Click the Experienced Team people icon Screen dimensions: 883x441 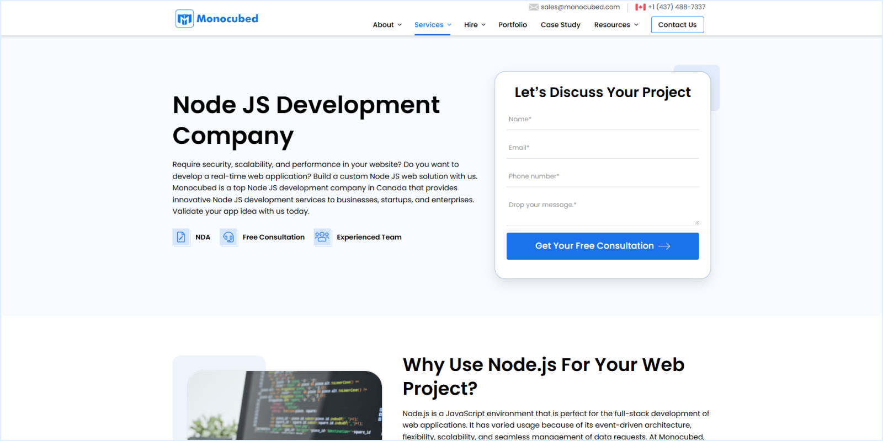322,237
